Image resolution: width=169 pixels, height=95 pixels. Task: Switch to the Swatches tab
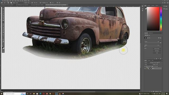[x=149, y=6]
